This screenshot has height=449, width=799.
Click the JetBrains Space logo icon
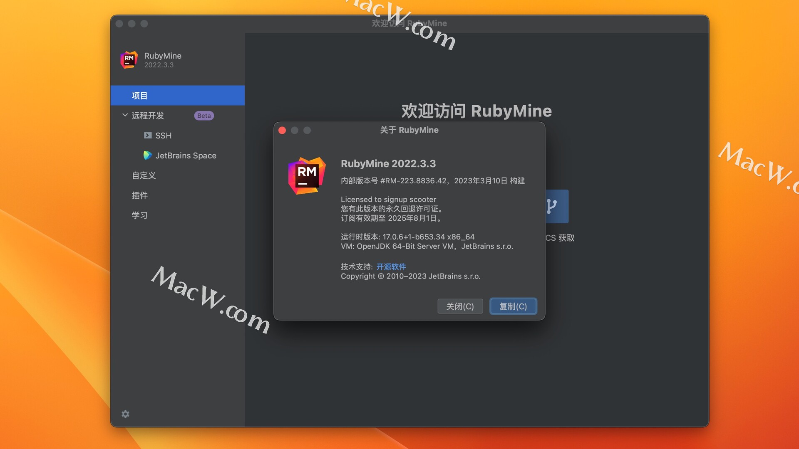(148, 155)
